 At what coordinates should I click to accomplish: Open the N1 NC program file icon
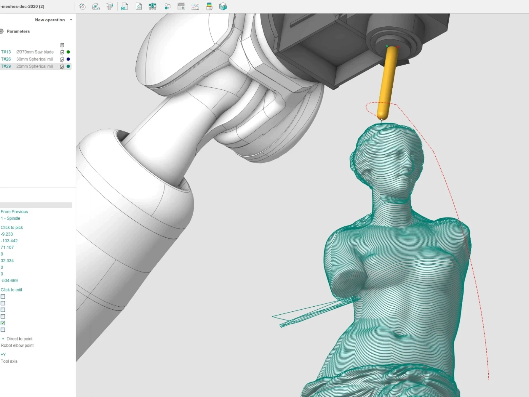pyautogui.click(x=124, y=6)
